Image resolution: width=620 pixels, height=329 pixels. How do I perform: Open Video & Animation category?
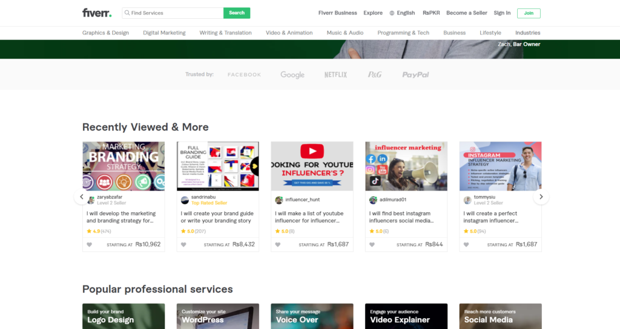coord(289,33)
